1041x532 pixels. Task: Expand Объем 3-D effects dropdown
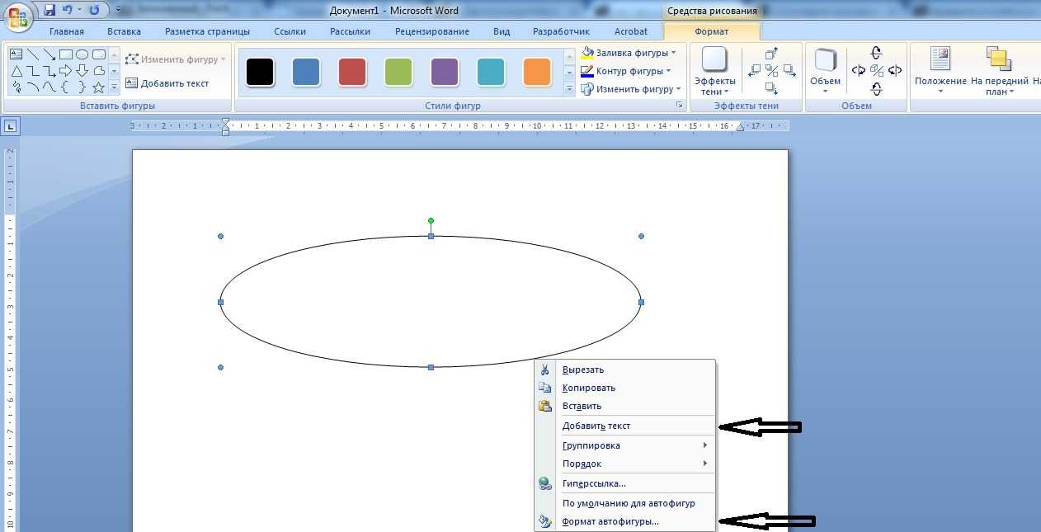tap(825, 72)
